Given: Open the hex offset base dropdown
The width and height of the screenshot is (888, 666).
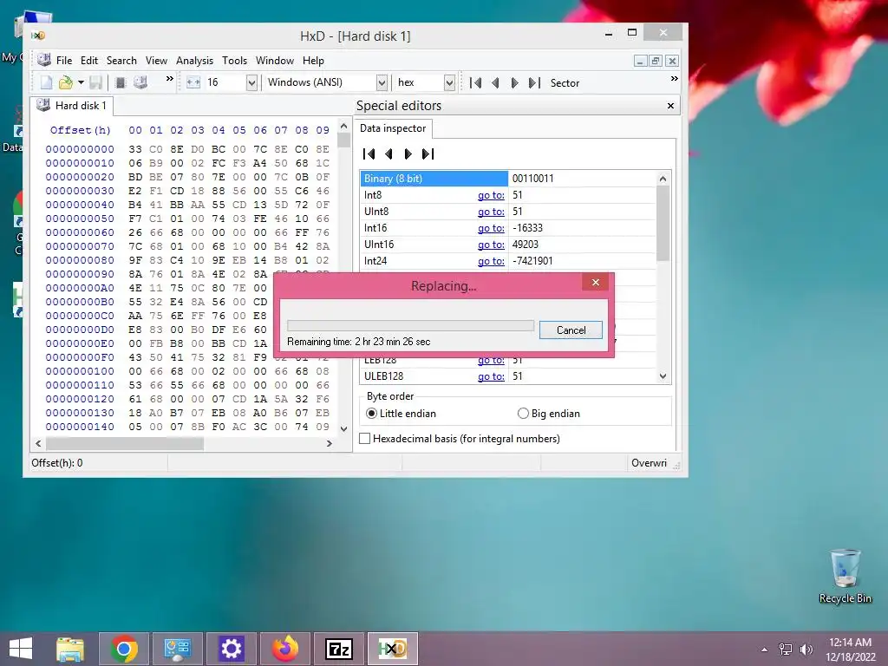Looking at the screenshot, I should point(449,82).
